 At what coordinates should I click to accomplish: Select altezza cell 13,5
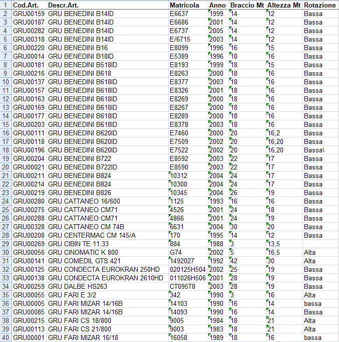coord(284,244)
